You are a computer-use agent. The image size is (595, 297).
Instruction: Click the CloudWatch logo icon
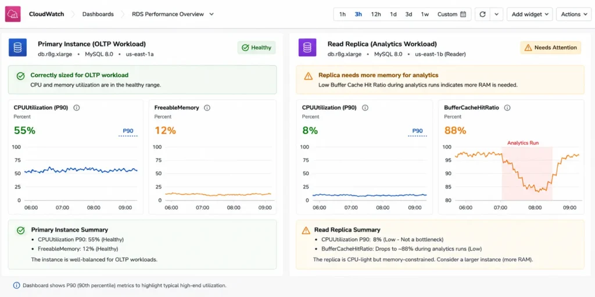tap(13, 14)
